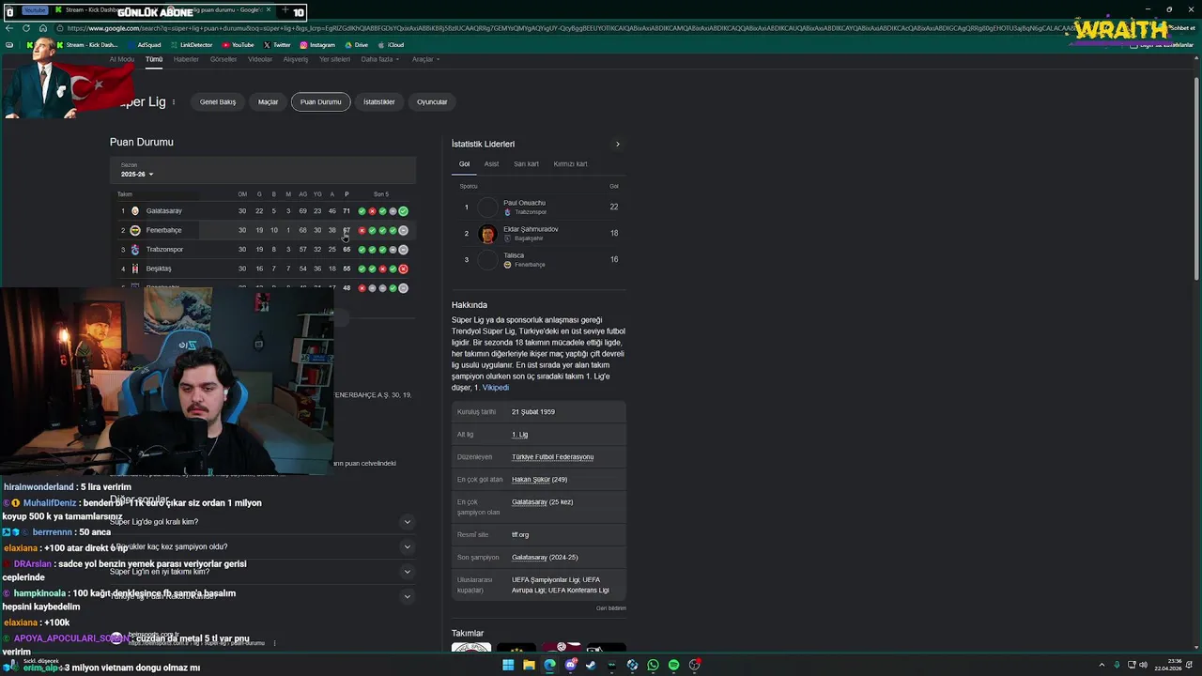
Task: Reload the page with the browser refresh icon
Action: point(26,28)
